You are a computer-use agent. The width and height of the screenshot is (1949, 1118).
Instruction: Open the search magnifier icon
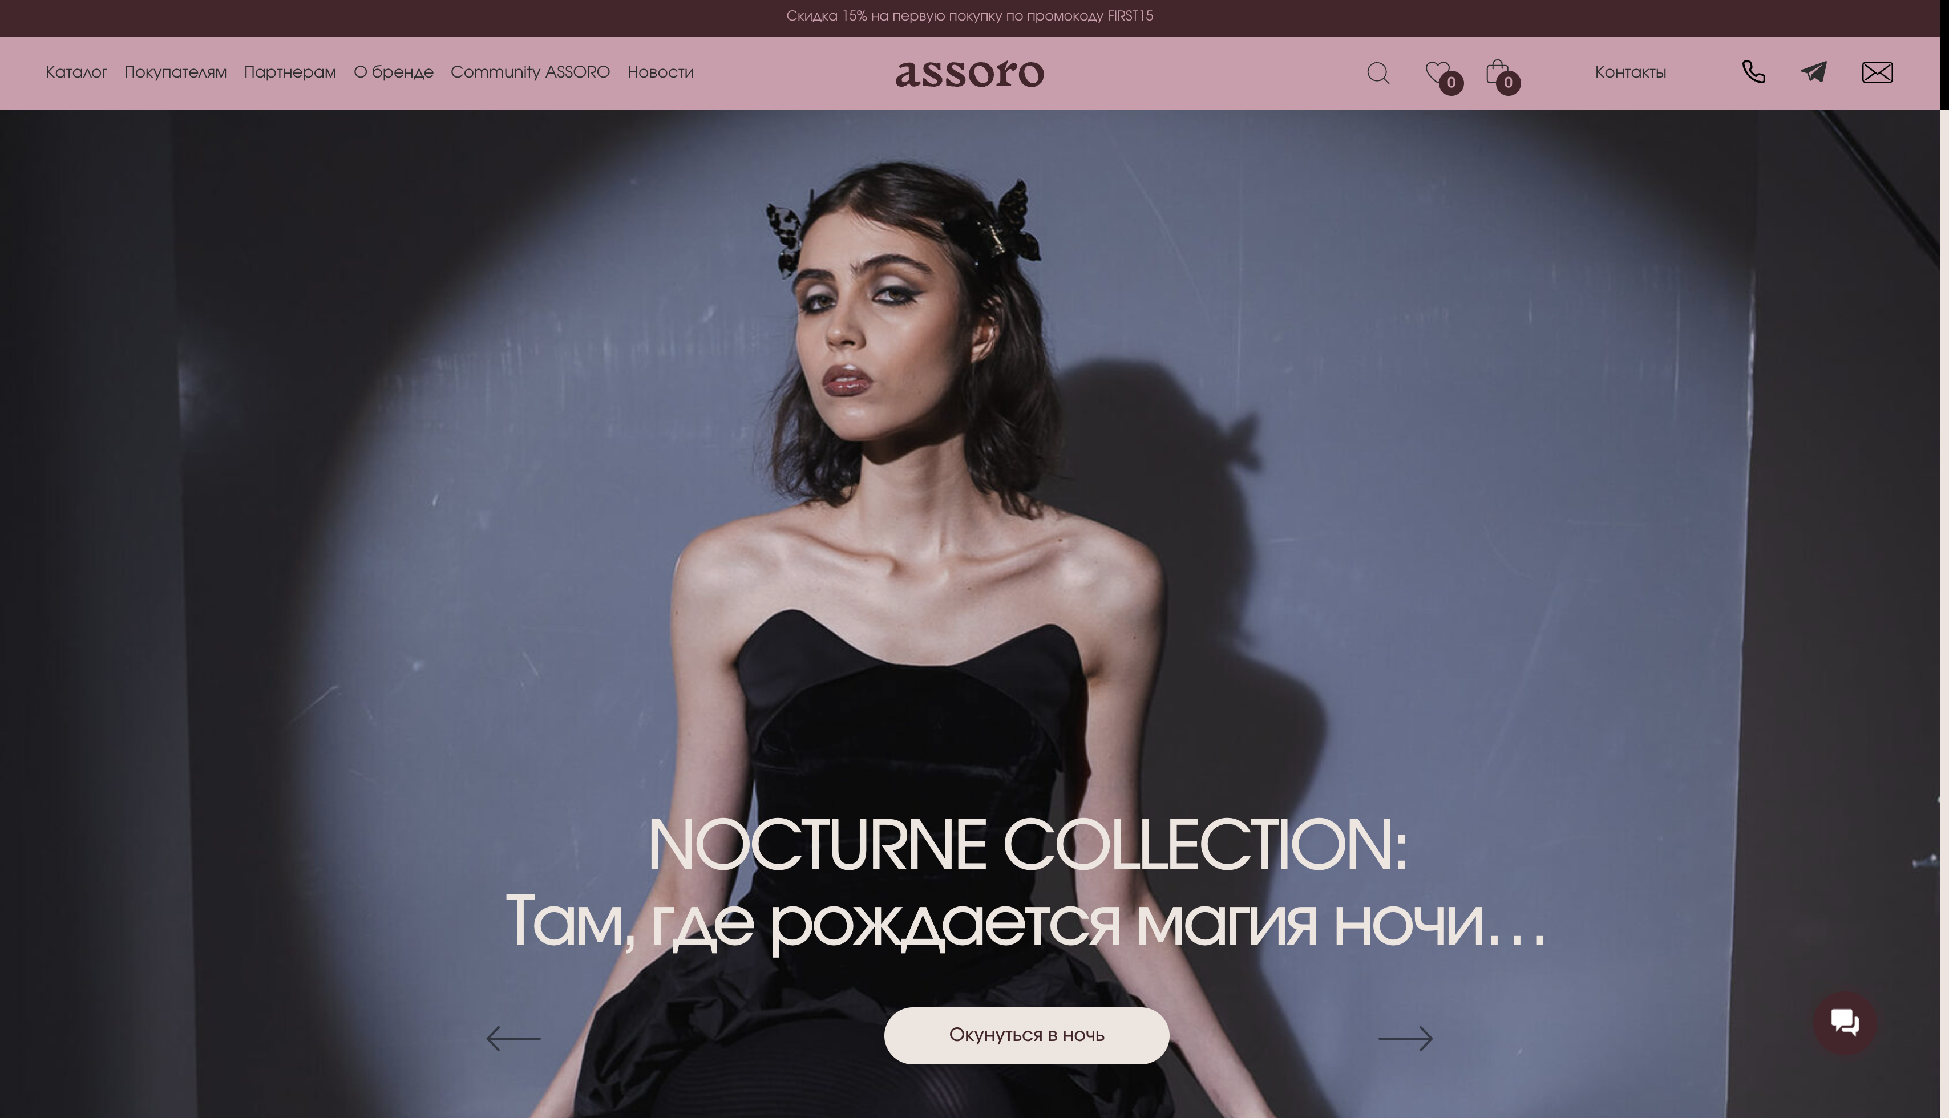(x=1378, y=73)
